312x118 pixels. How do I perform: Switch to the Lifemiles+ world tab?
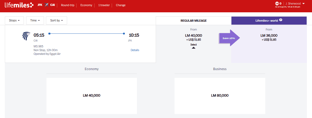tap(269, 20)
